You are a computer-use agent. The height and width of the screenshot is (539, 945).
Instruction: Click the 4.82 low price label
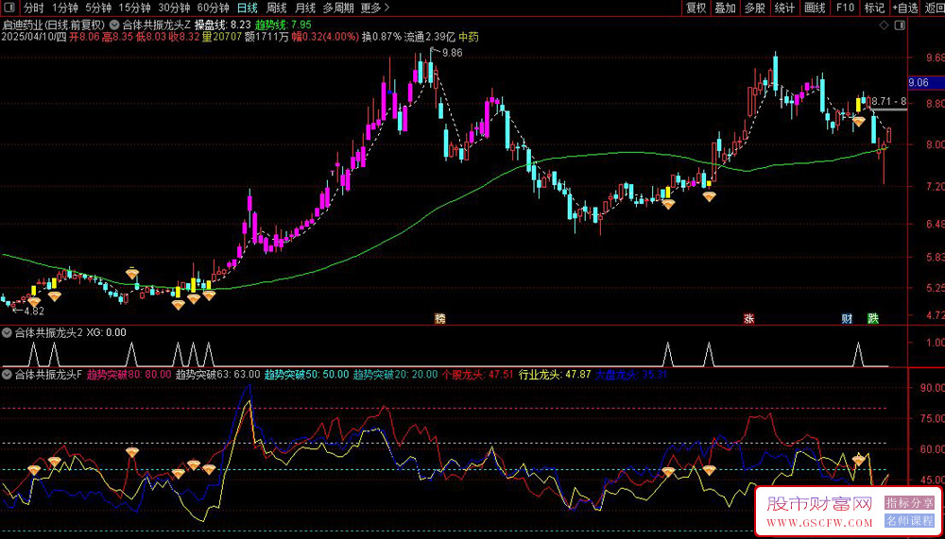pos(34,311)
